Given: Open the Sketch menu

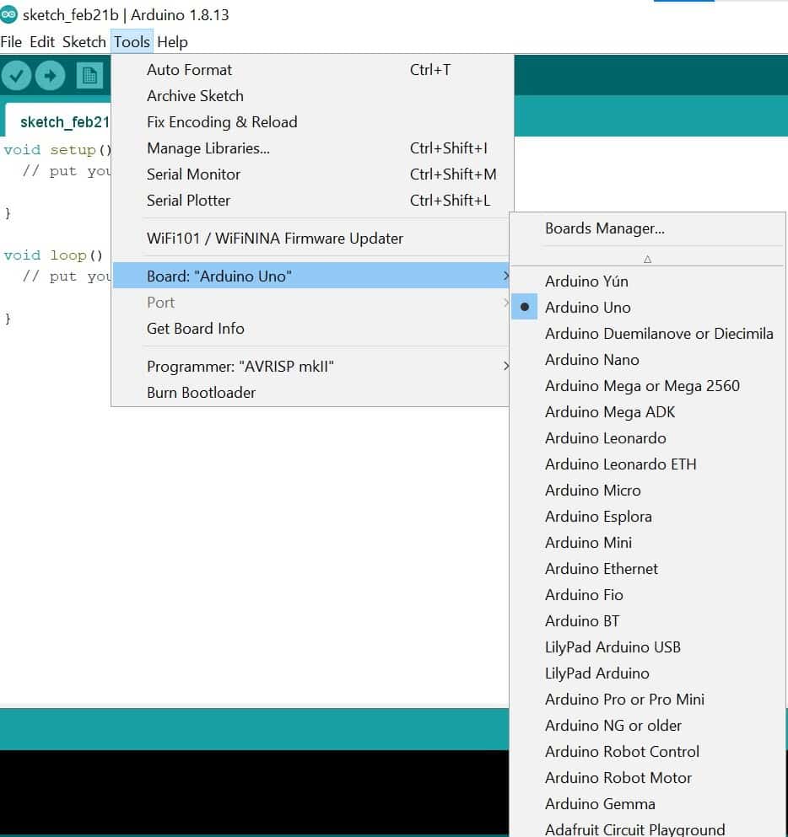Looking at the screenshot, I should click(84, 41).
